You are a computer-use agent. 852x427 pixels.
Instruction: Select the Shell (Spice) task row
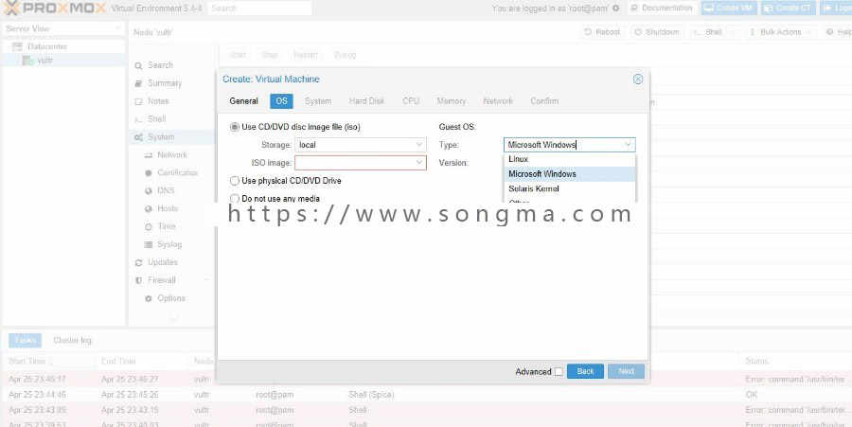426,395
